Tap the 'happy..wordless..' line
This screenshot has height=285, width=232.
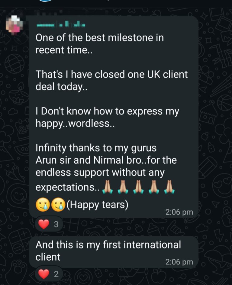tap(75, 123)
